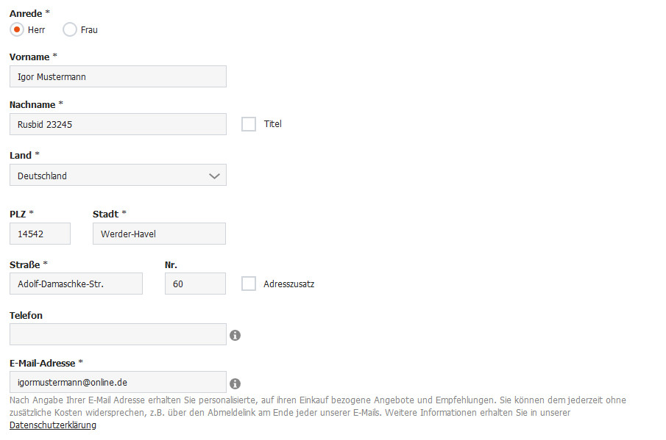Image resolution: width=666 pixels, height=440 pixels.
Task: Click the info icon beside Telefon field
Action: 235,335
